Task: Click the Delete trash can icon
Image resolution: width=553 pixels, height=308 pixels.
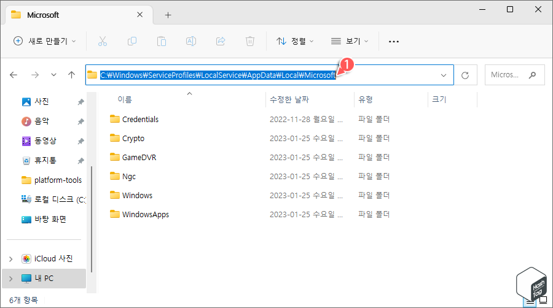Action: (x=250, y=41)
